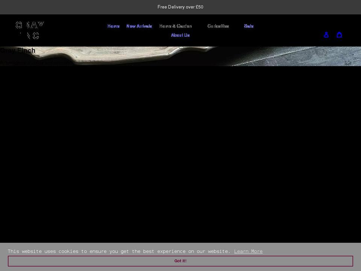Expand the Curiosities dropdown menu

[x=218, y=26]
